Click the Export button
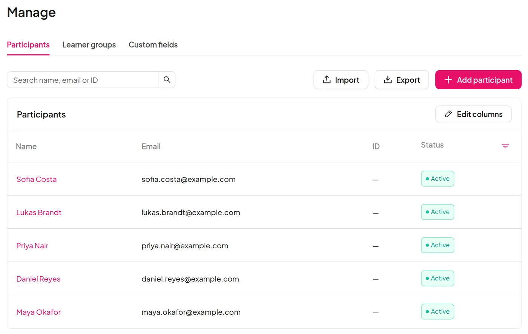This screenshot has height=334, width=528. [x=401, y=80]
